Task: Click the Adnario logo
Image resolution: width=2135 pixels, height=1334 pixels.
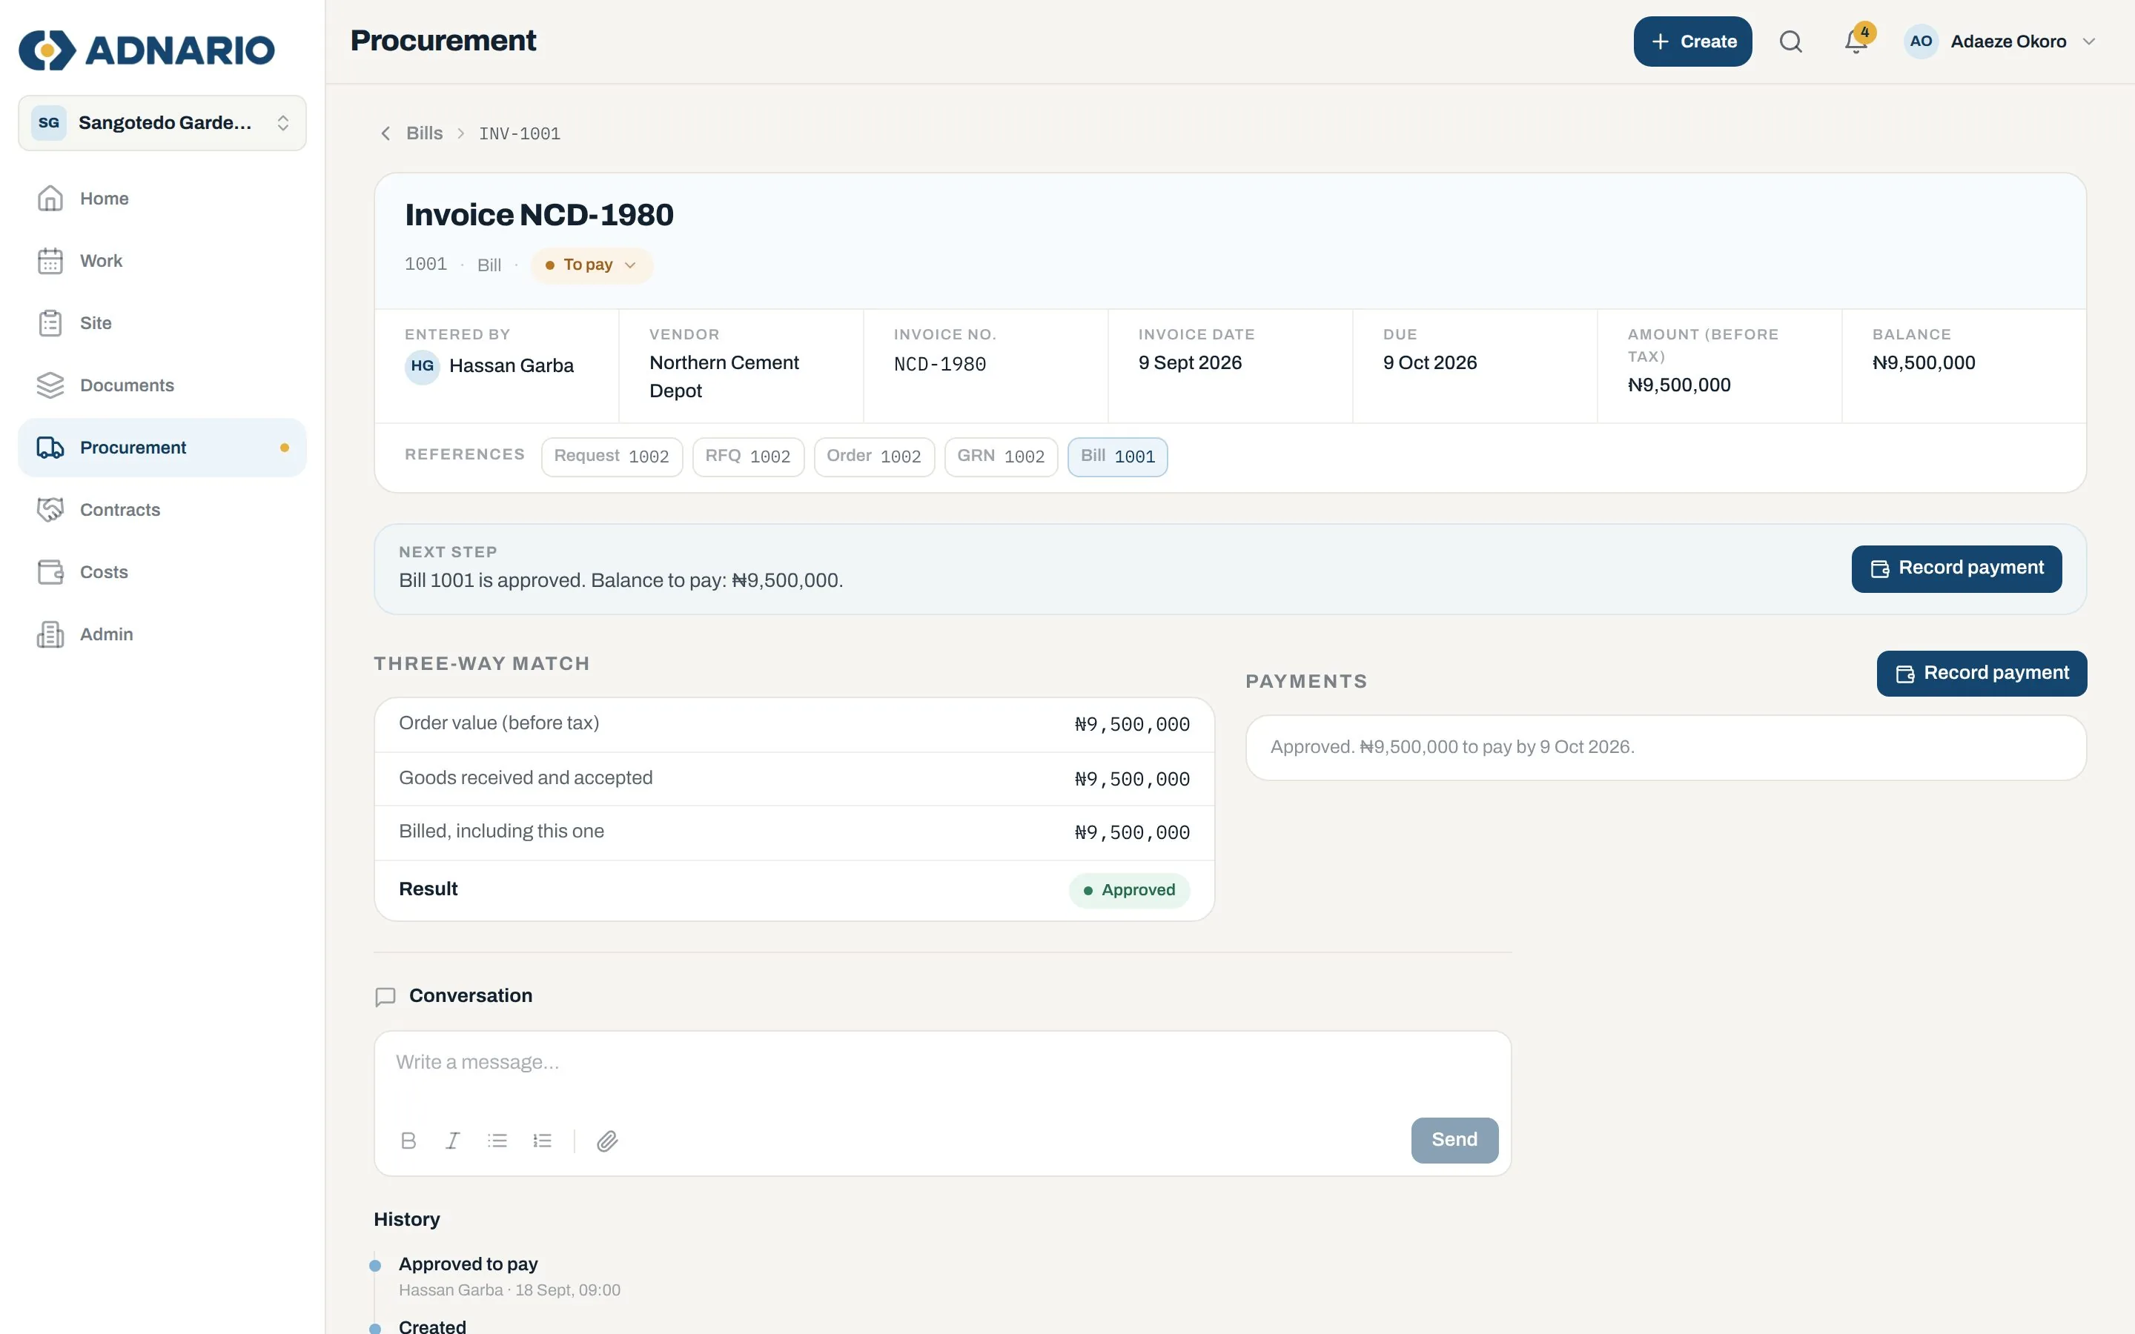Action: (147, 50)
